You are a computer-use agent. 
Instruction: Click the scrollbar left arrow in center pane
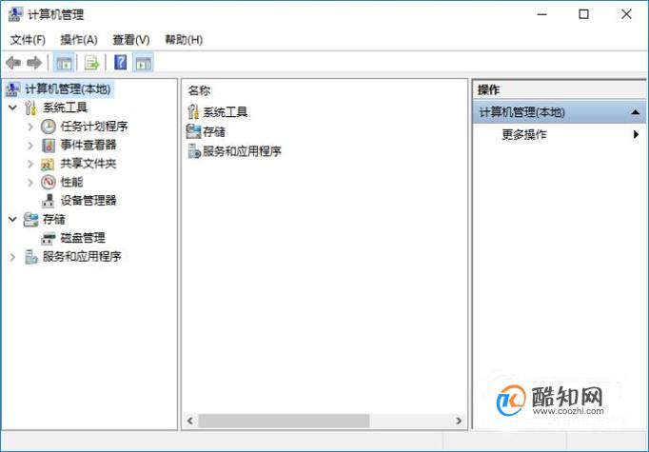(x=190, y=421)
